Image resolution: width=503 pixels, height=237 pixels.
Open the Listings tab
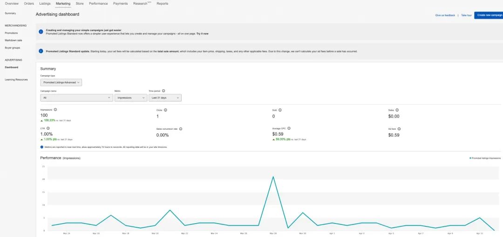(x=45, y=4)
